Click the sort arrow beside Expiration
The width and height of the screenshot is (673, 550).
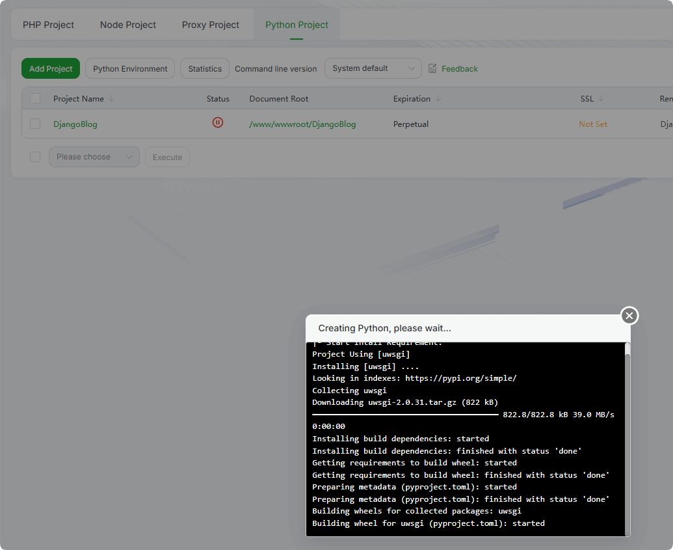(438, 99)
